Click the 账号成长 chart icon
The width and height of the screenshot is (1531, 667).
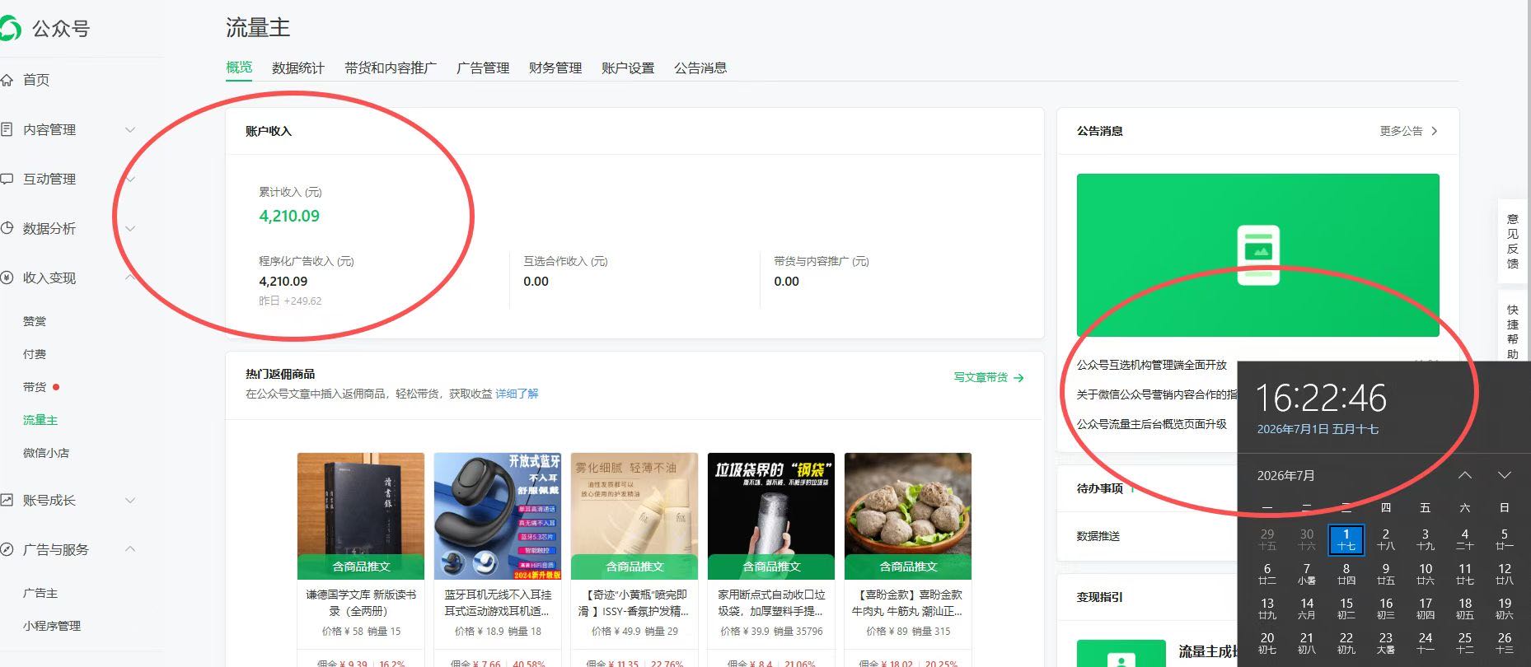tap(7, 500)
